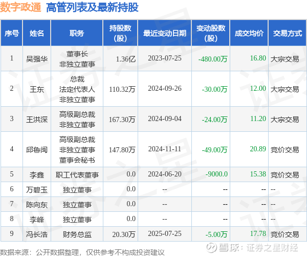Click the 雪球 logo icon
The image size is (307, 257).
[x=212, y=247]
